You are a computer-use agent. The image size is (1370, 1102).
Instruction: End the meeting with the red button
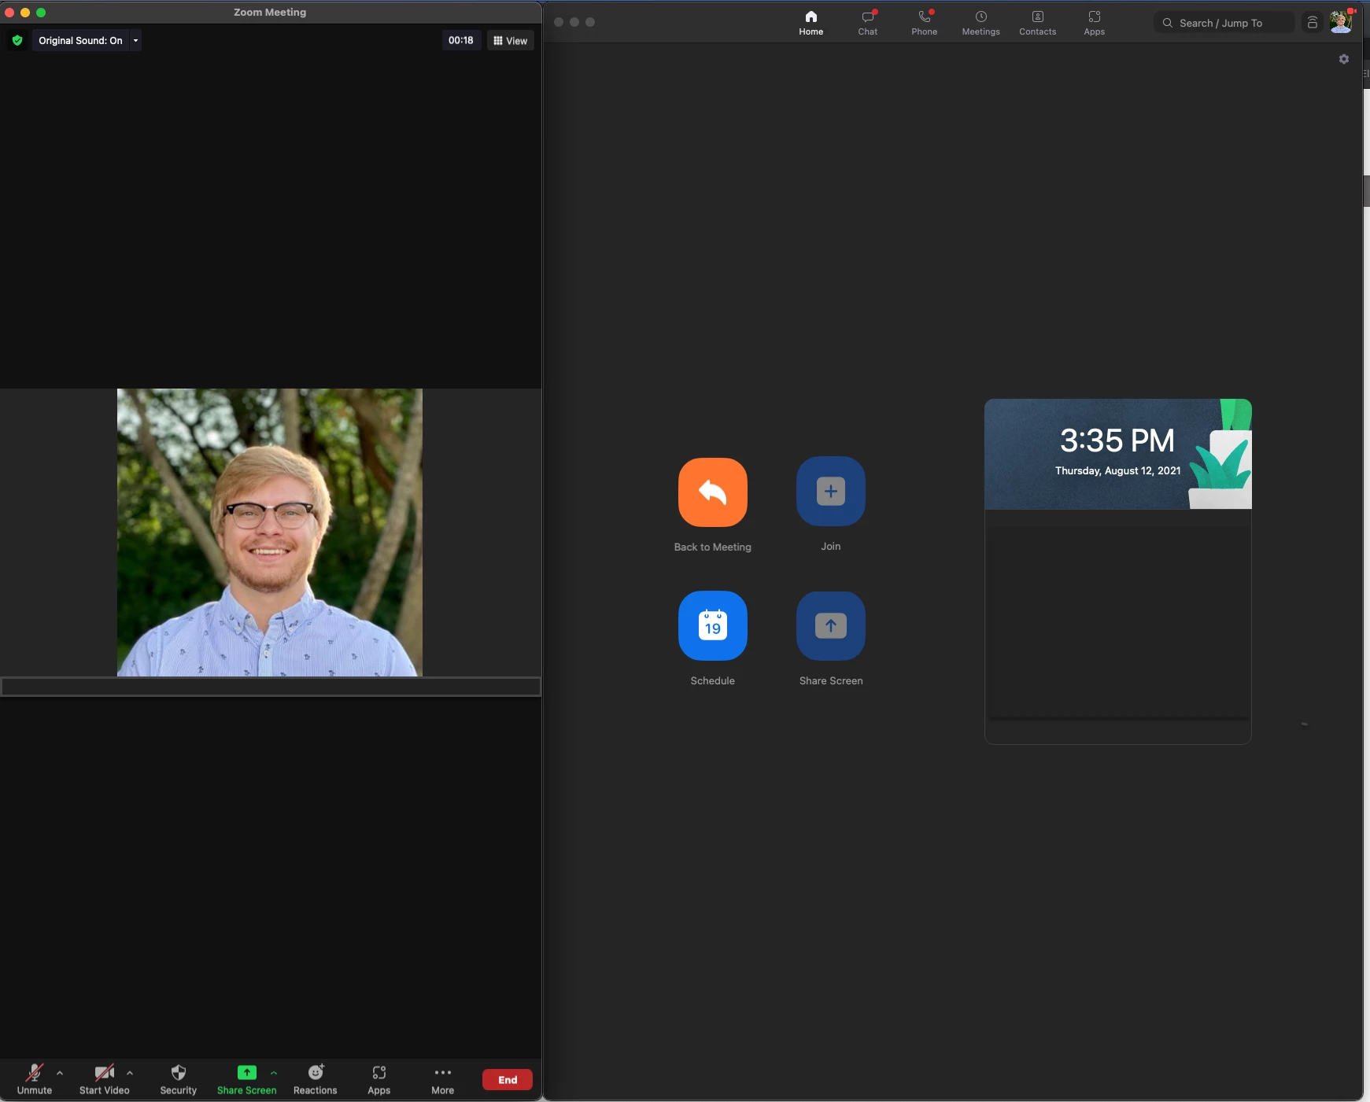tap(508, 1080)
